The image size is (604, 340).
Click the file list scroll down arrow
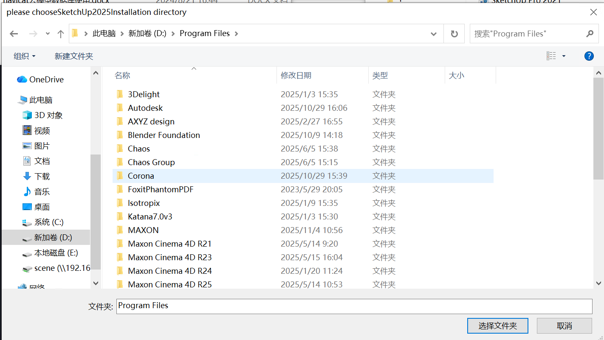click(x=598, y=283)
